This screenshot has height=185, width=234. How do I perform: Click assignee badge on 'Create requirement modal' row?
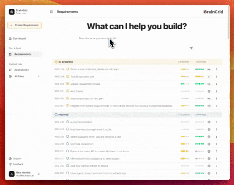(x=209, y=84)
